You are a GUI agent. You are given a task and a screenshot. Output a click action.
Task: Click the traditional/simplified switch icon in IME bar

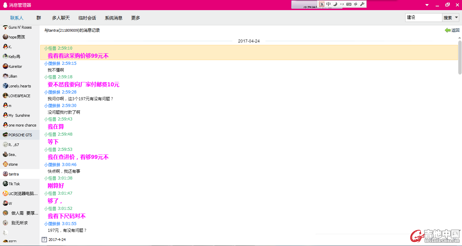355,4
